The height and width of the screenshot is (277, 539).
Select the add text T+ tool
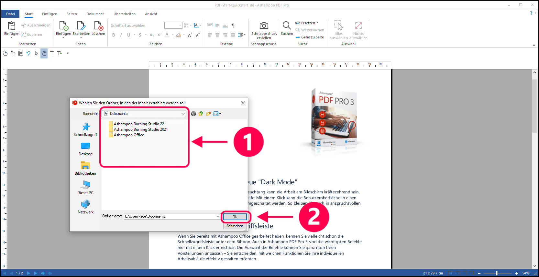(60, 53)
